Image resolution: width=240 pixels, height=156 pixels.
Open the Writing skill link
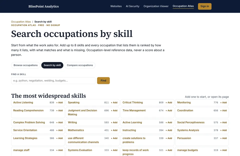point(72,122)
